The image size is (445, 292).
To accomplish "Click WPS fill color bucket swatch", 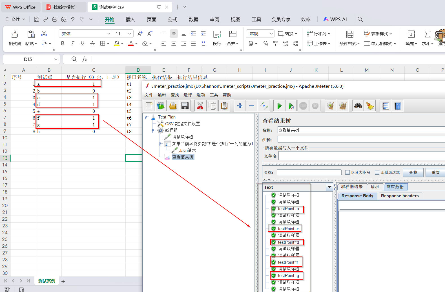I will tap(117, 43).
